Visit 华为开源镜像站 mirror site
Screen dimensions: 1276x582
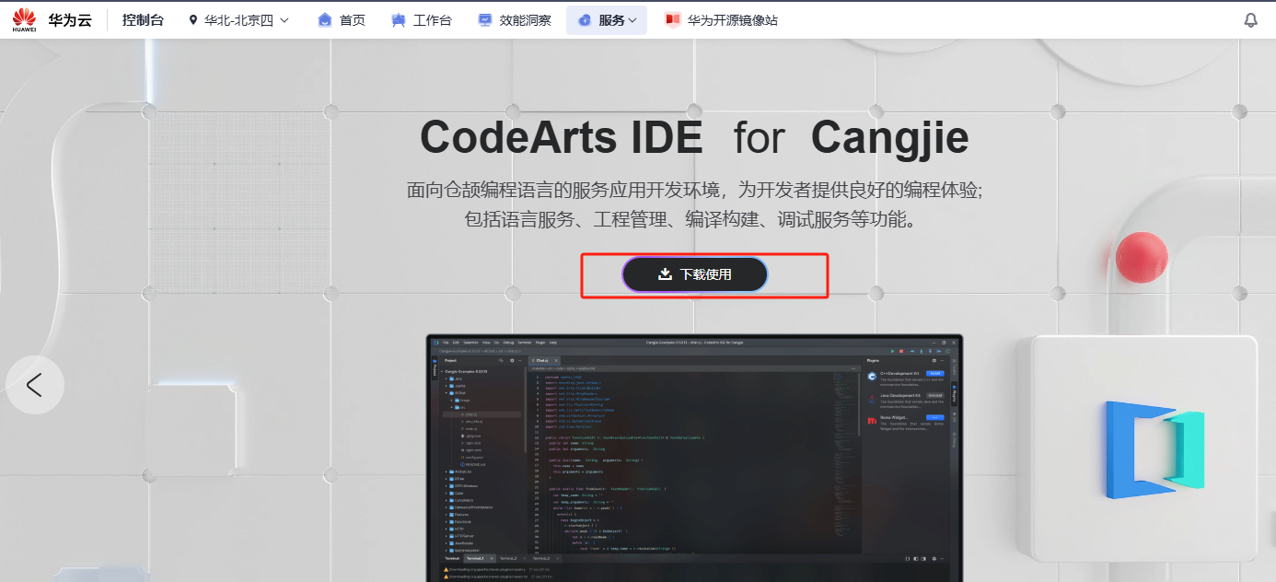coord(722,20)
